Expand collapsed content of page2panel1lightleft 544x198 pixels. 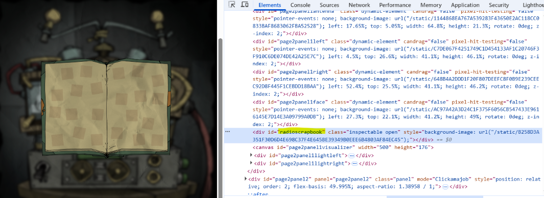click(x=351, y=156)
